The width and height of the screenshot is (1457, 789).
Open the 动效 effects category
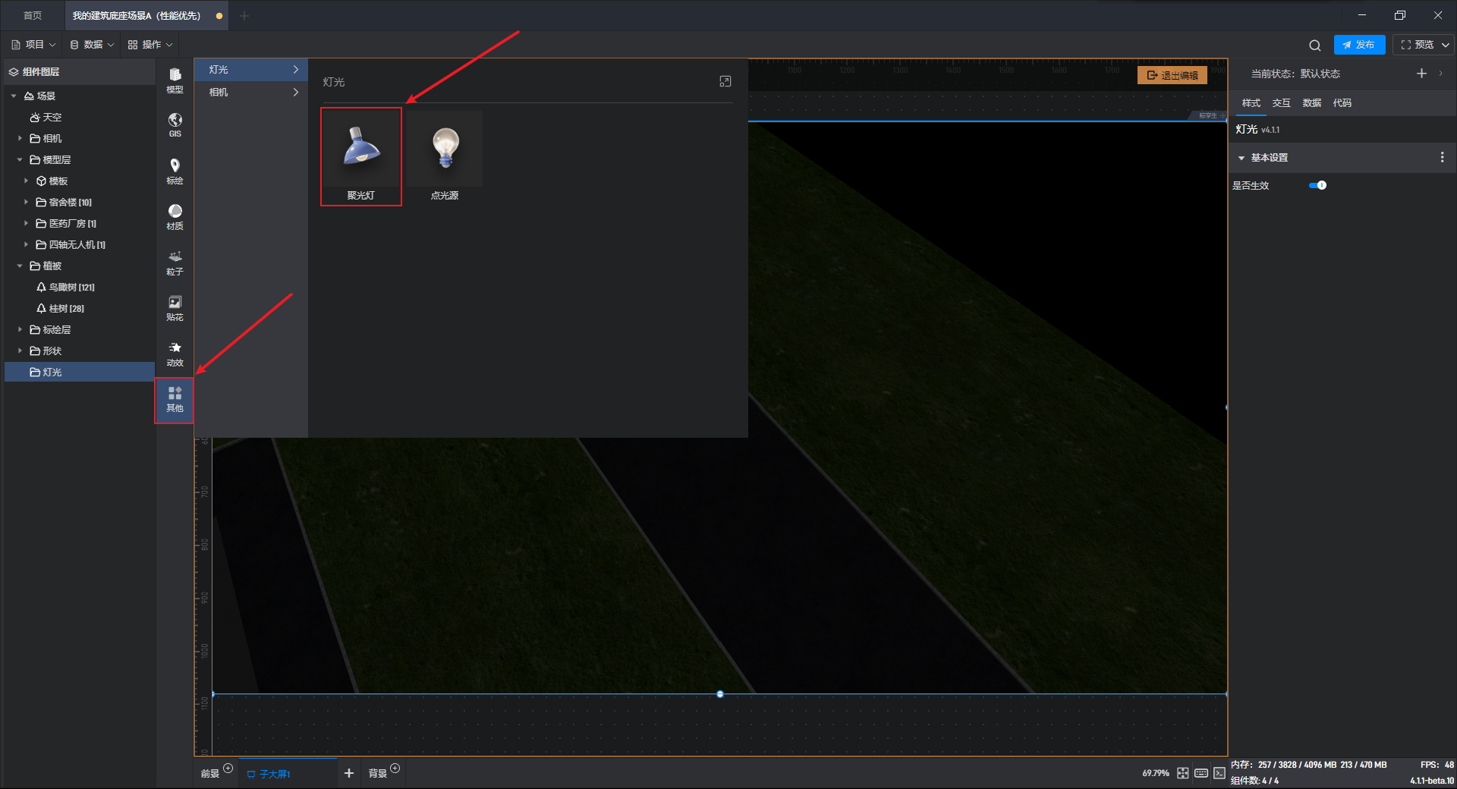[x=175, y=353]
